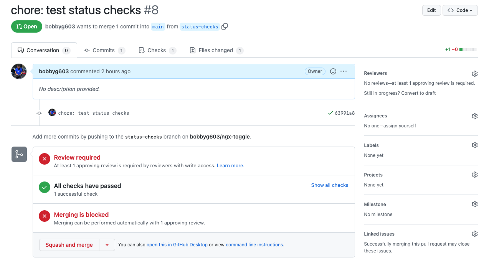This screenshot has width=489, height=259.
Task: Click the Learn more link about reviews
Action: (230, 165)
